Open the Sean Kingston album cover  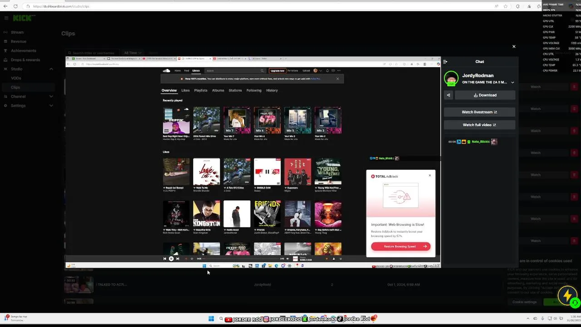207,213
